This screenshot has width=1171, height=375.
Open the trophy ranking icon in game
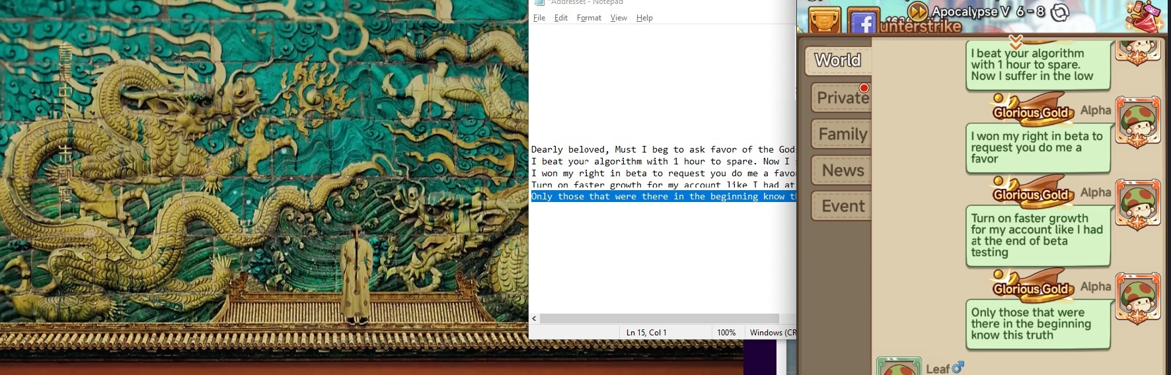pos(824,20)
